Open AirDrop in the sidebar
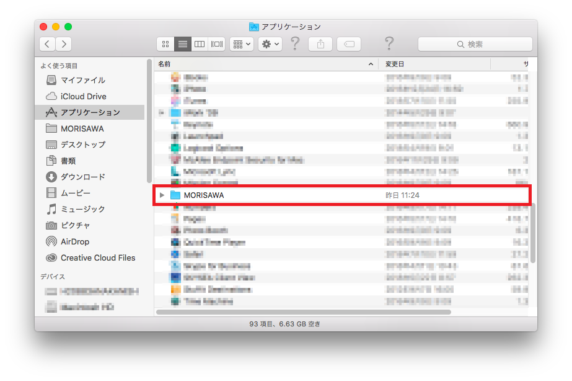 tap(90, 241)
